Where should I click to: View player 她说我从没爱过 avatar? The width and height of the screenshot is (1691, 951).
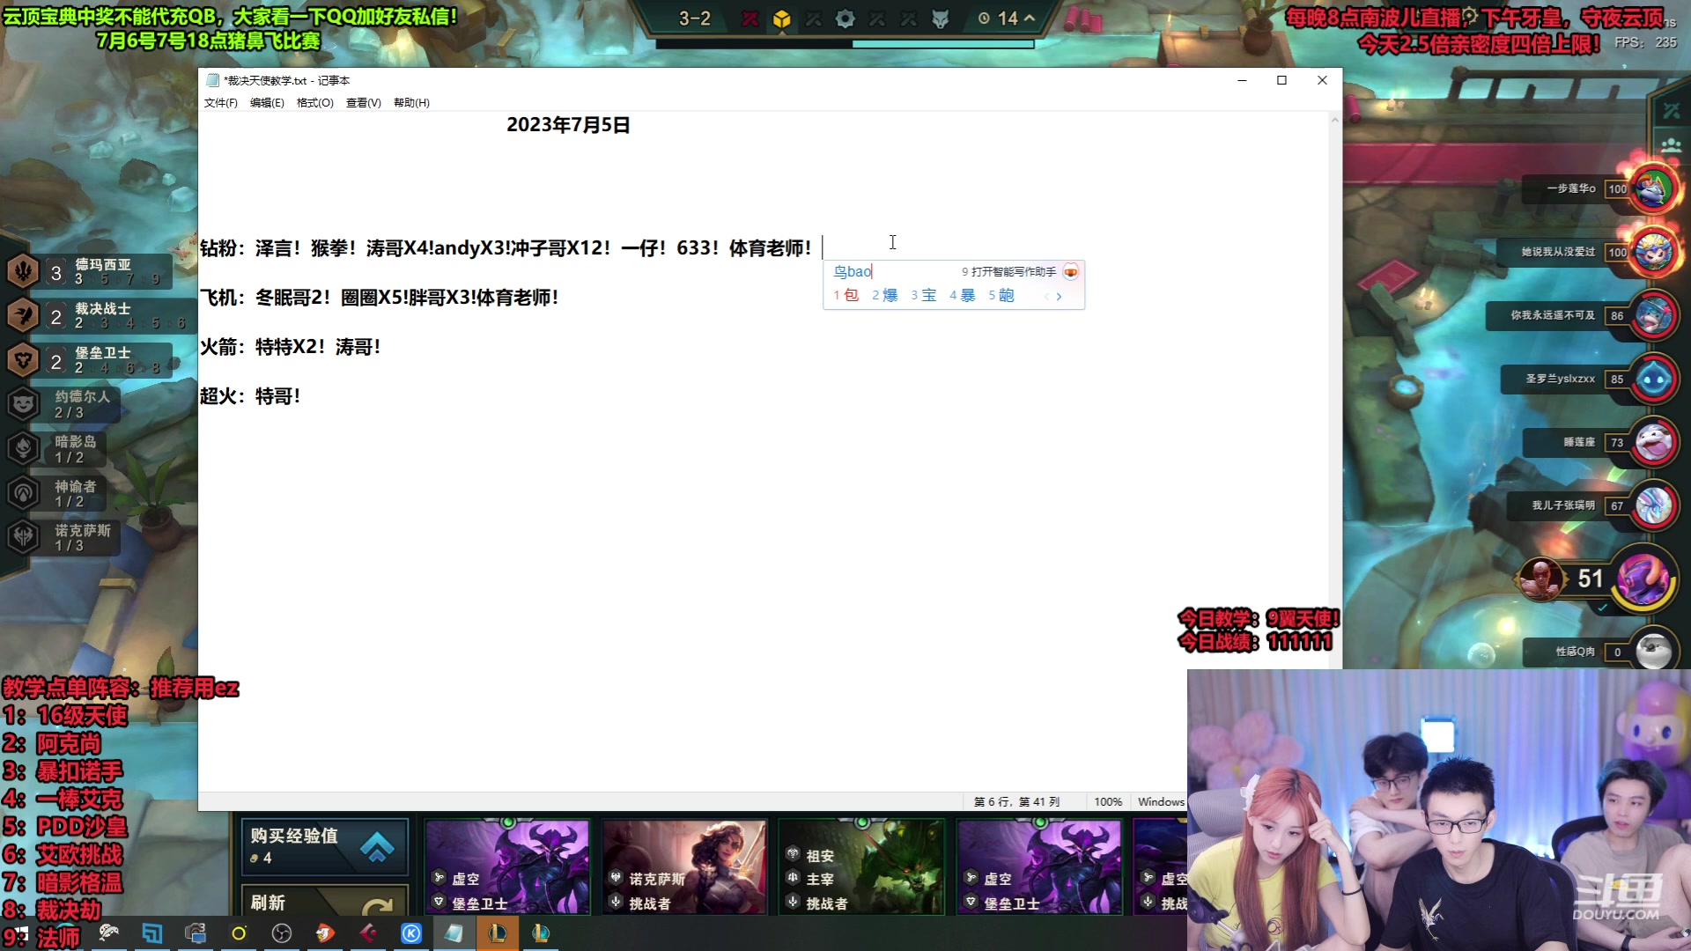[x=1654, y=252]
